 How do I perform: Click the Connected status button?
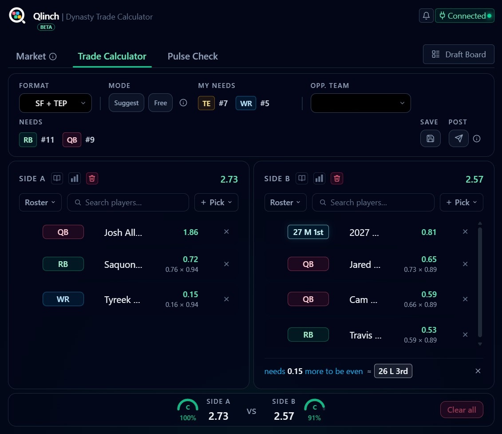465,16
